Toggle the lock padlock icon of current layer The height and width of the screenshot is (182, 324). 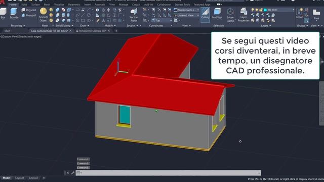pyautogui.click(x=261, y=10)
